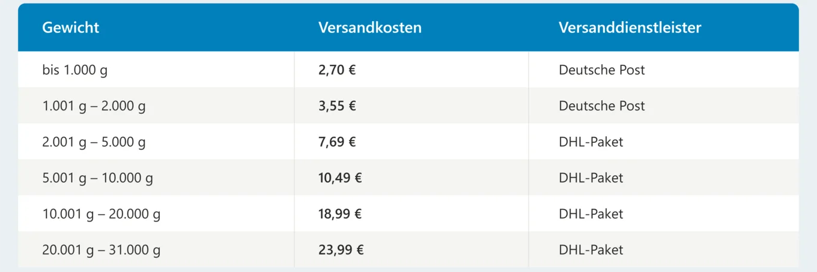
Task: Click the Versandkosten column header
Action: [370, 28]
